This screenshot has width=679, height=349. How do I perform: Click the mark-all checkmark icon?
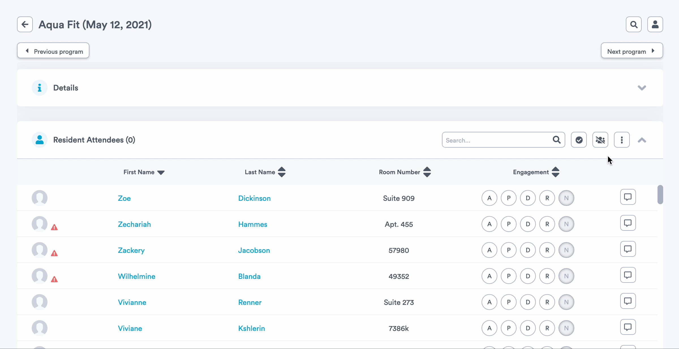coord(579,140)
